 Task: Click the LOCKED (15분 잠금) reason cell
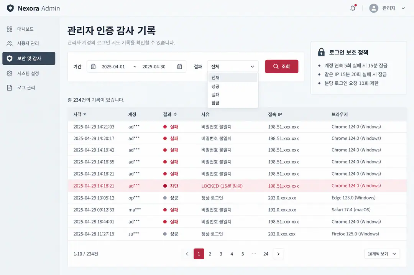(x=222, y=186)
